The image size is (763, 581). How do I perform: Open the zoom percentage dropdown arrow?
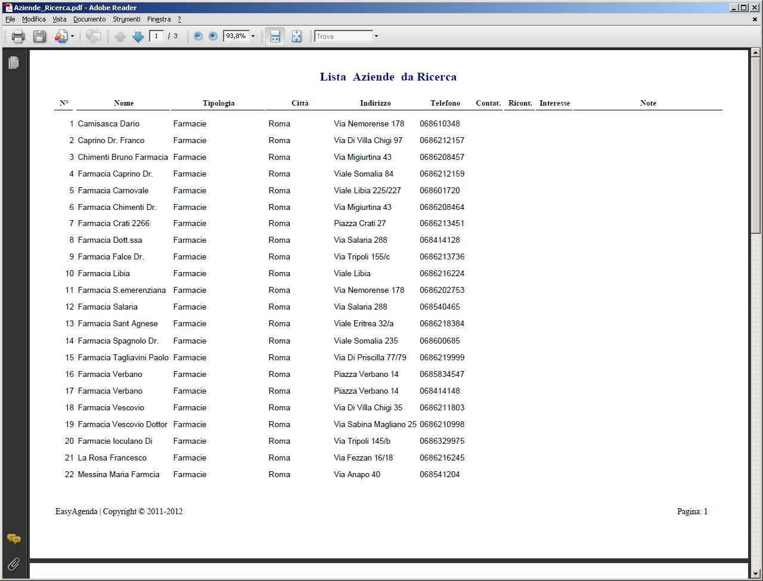[253, 36]
